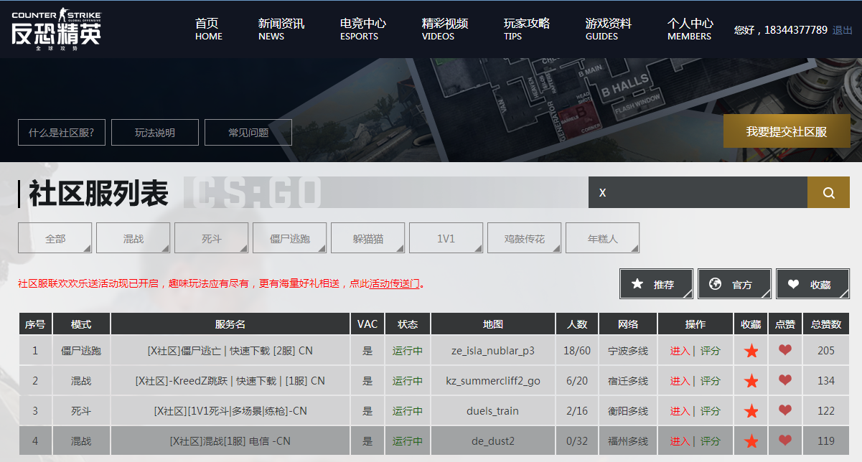Expand the 混战 filter dropdown
This screenshot has width=862, height=462.
(x=133, y=237)
